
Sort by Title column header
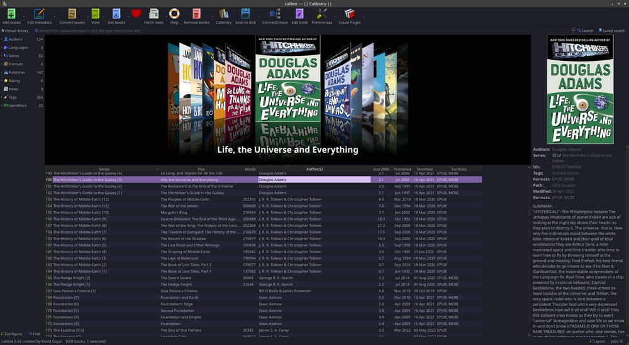201,169
